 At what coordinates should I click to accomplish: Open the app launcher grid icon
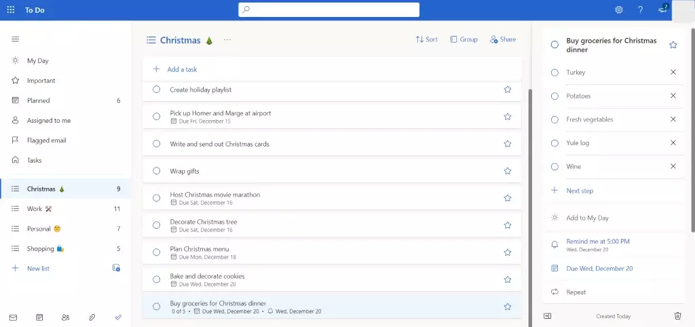point(10,9)
